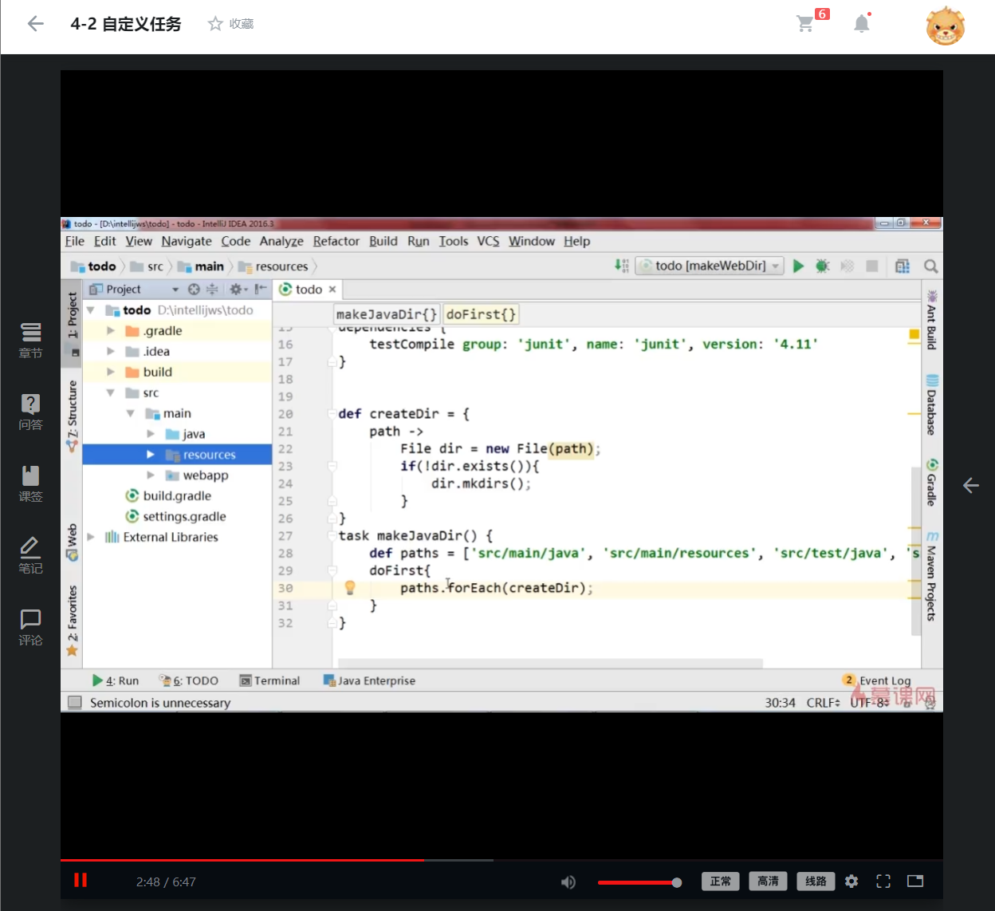Open the Terminal tool window
995x911 pixels.
coord(270,680)
